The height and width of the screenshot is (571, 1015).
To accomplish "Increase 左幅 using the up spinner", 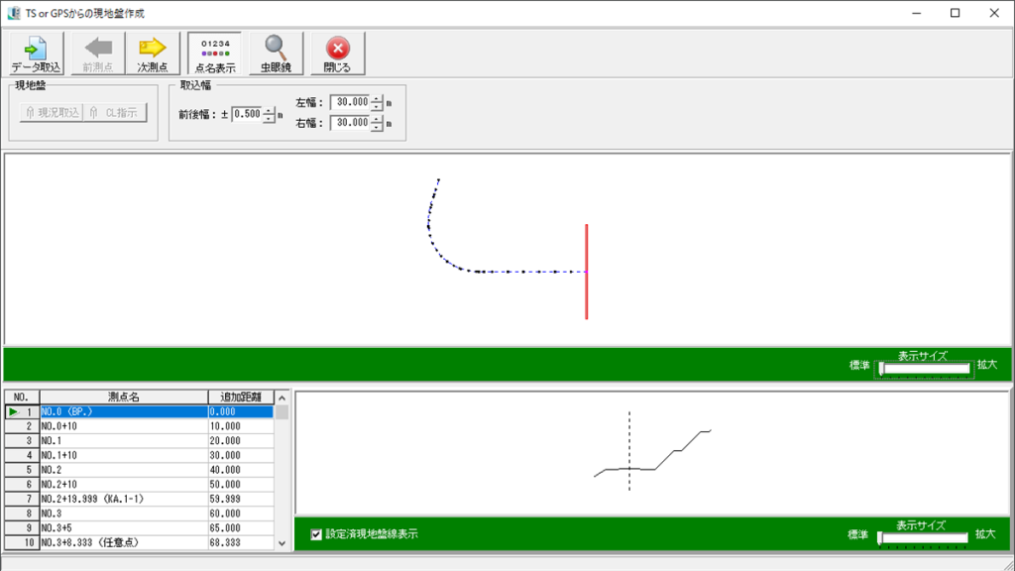I will (377, 98).
